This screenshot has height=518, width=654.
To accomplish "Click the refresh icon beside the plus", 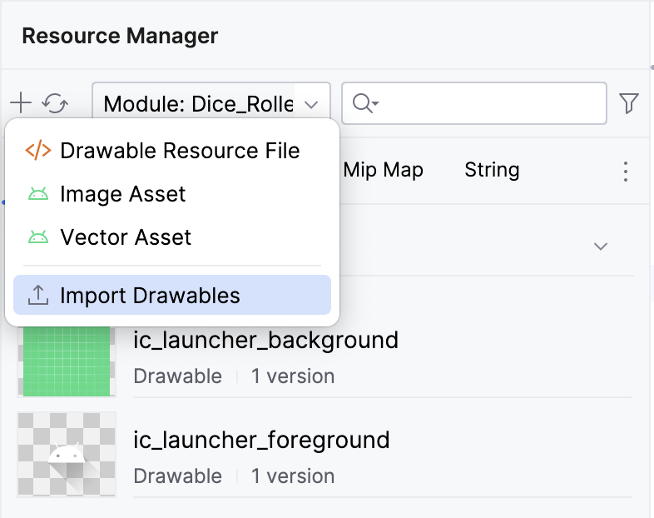I will [55, 103].
